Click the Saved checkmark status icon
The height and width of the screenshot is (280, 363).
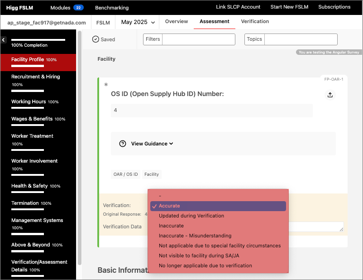96,39
